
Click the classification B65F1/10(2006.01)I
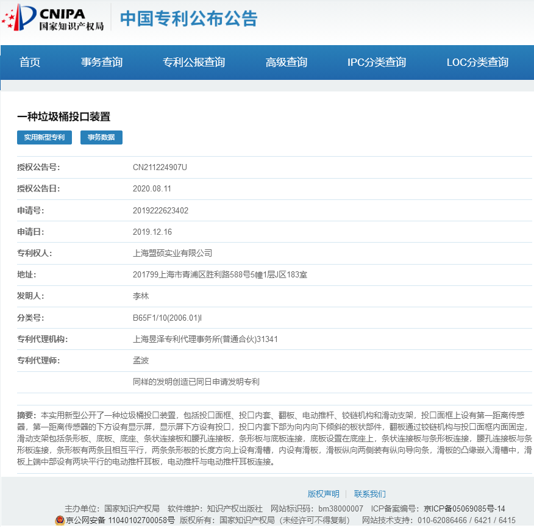coord(167,318)
